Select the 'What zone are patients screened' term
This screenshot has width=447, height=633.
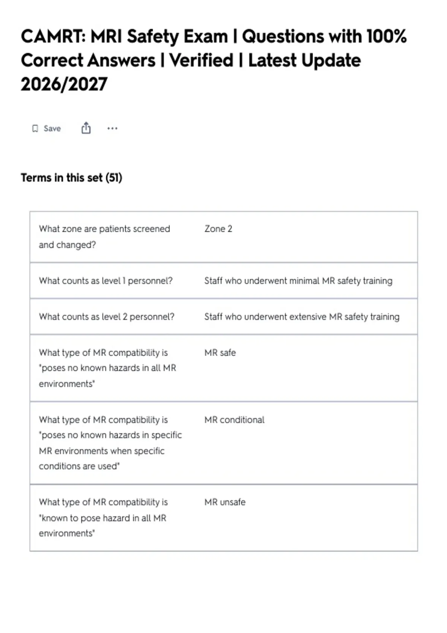104,237
